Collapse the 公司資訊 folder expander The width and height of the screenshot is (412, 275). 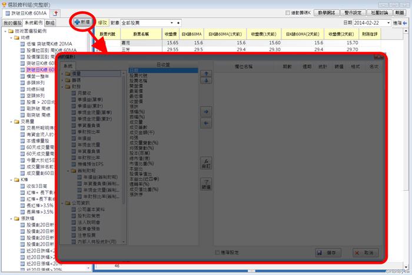[x=62, y=203]
